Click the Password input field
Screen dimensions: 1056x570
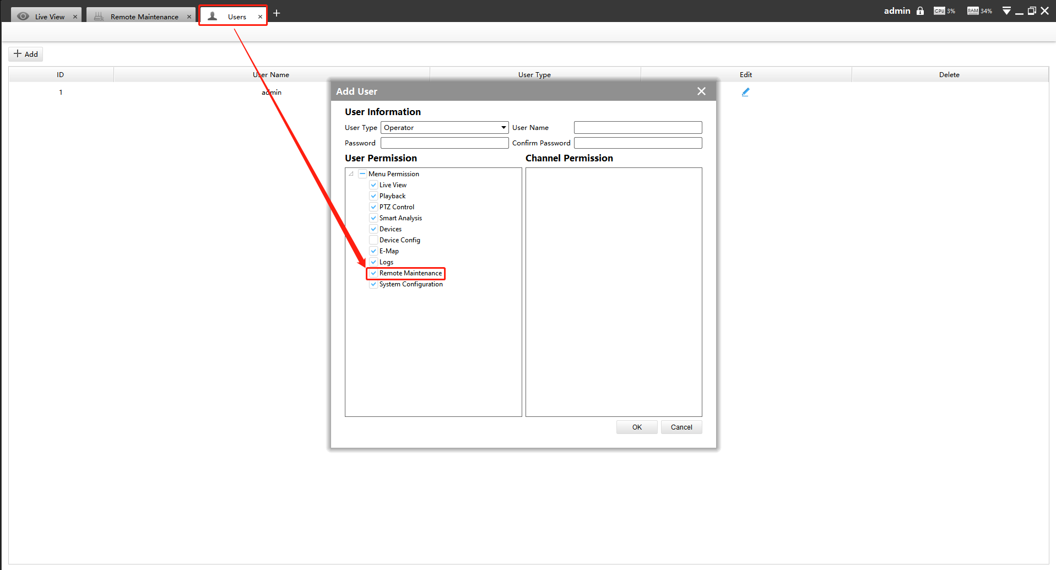(x=444, y=143)
